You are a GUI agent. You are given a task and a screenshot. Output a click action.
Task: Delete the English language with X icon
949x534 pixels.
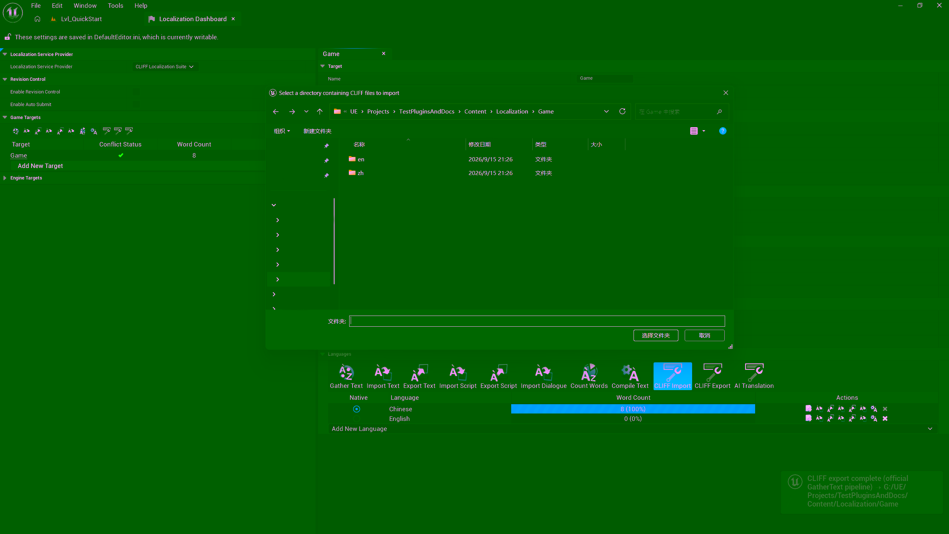[x=885, y=418]
